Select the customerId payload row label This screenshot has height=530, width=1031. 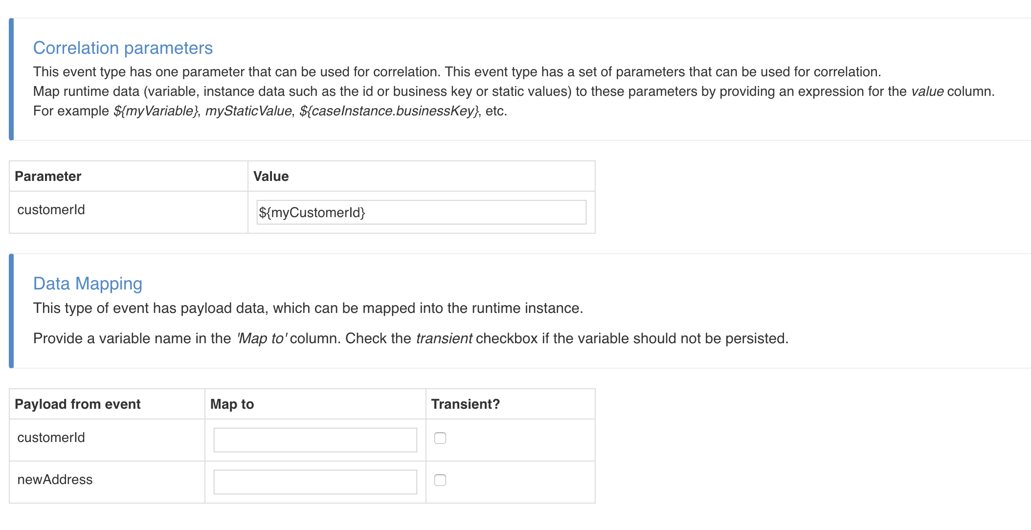coord(51,438)
